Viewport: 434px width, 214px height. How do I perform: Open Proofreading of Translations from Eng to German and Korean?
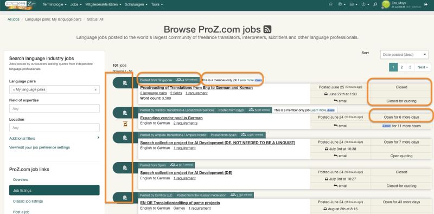(196, 88)
